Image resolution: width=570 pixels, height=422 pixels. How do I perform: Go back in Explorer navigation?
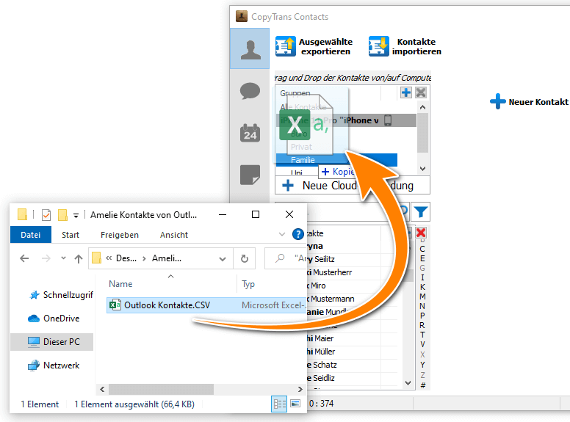[24, 258]
